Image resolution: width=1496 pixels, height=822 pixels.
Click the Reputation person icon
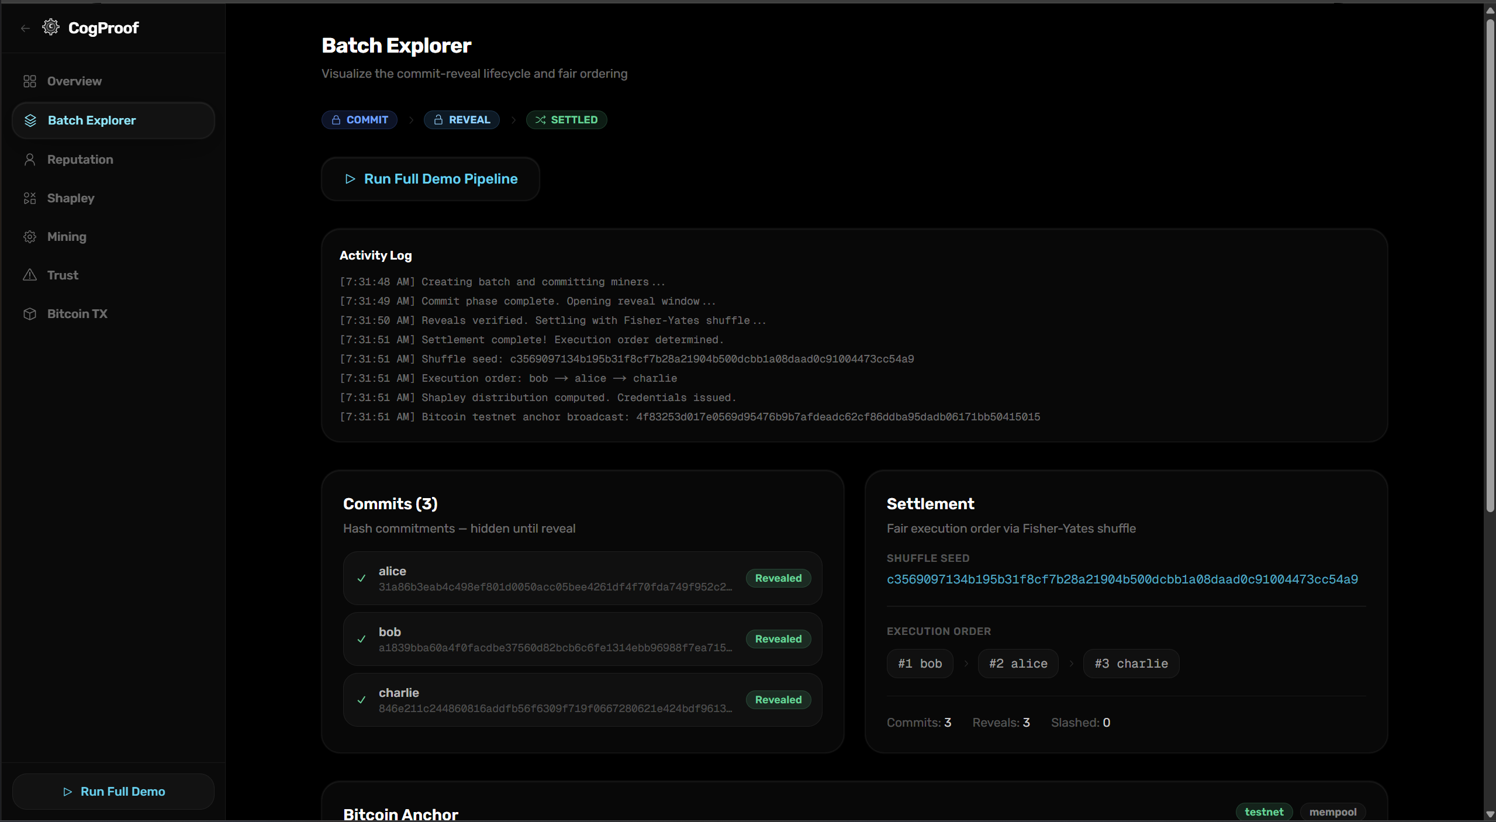[x=30, y=160]
